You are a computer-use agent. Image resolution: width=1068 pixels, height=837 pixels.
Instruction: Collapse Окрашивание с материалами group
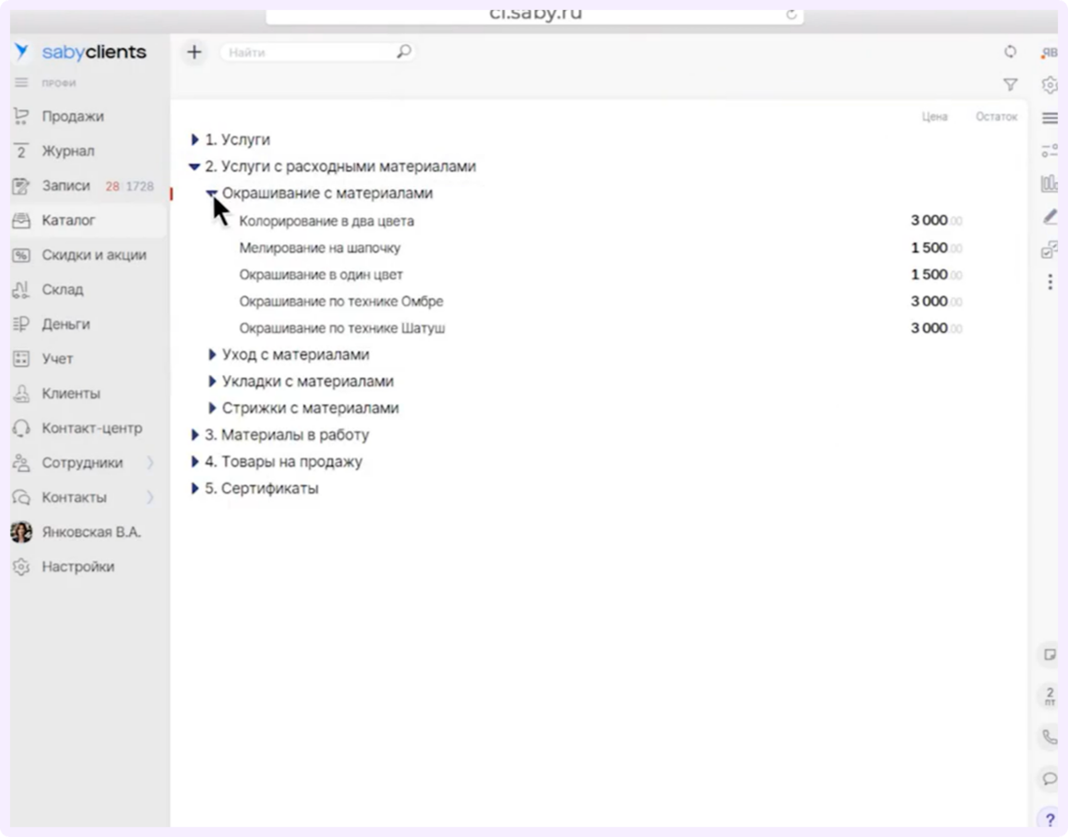[211, 193]
